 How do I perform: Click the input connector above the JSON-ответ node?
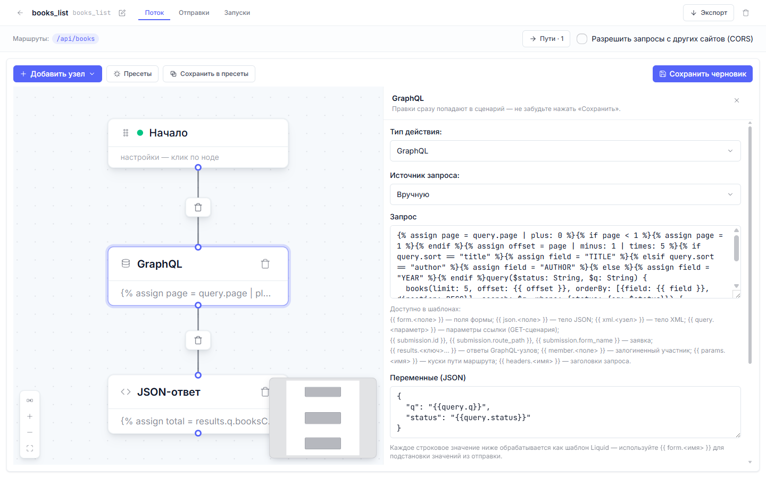coord(198,375)
